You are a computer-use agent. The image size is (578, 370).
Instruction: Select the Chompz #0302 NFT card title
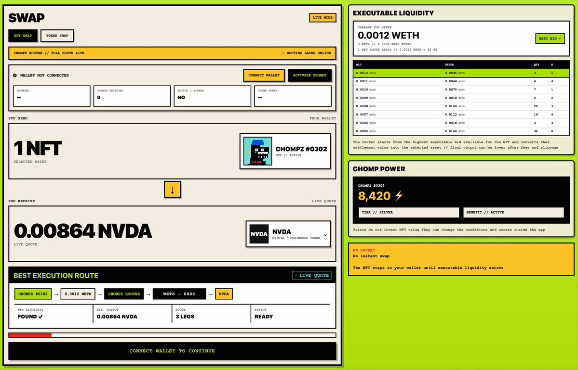(301, 149)
